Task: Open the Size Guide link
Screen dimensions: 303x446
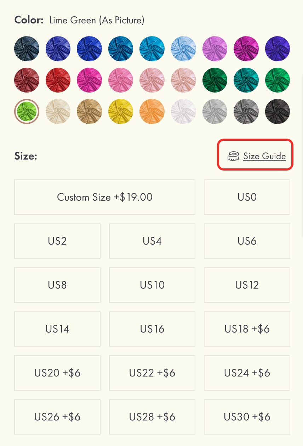Action: coord(264,156)
